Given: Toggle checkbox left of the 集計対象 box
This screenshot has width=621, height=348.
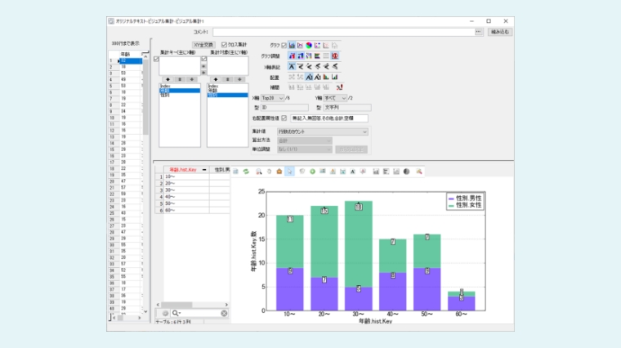Looking at the screenshot, I should [203, 59].
